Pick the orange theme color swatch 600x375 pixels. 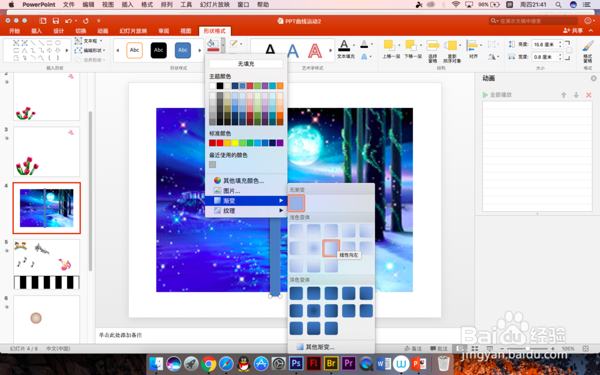tap(280, 86)
